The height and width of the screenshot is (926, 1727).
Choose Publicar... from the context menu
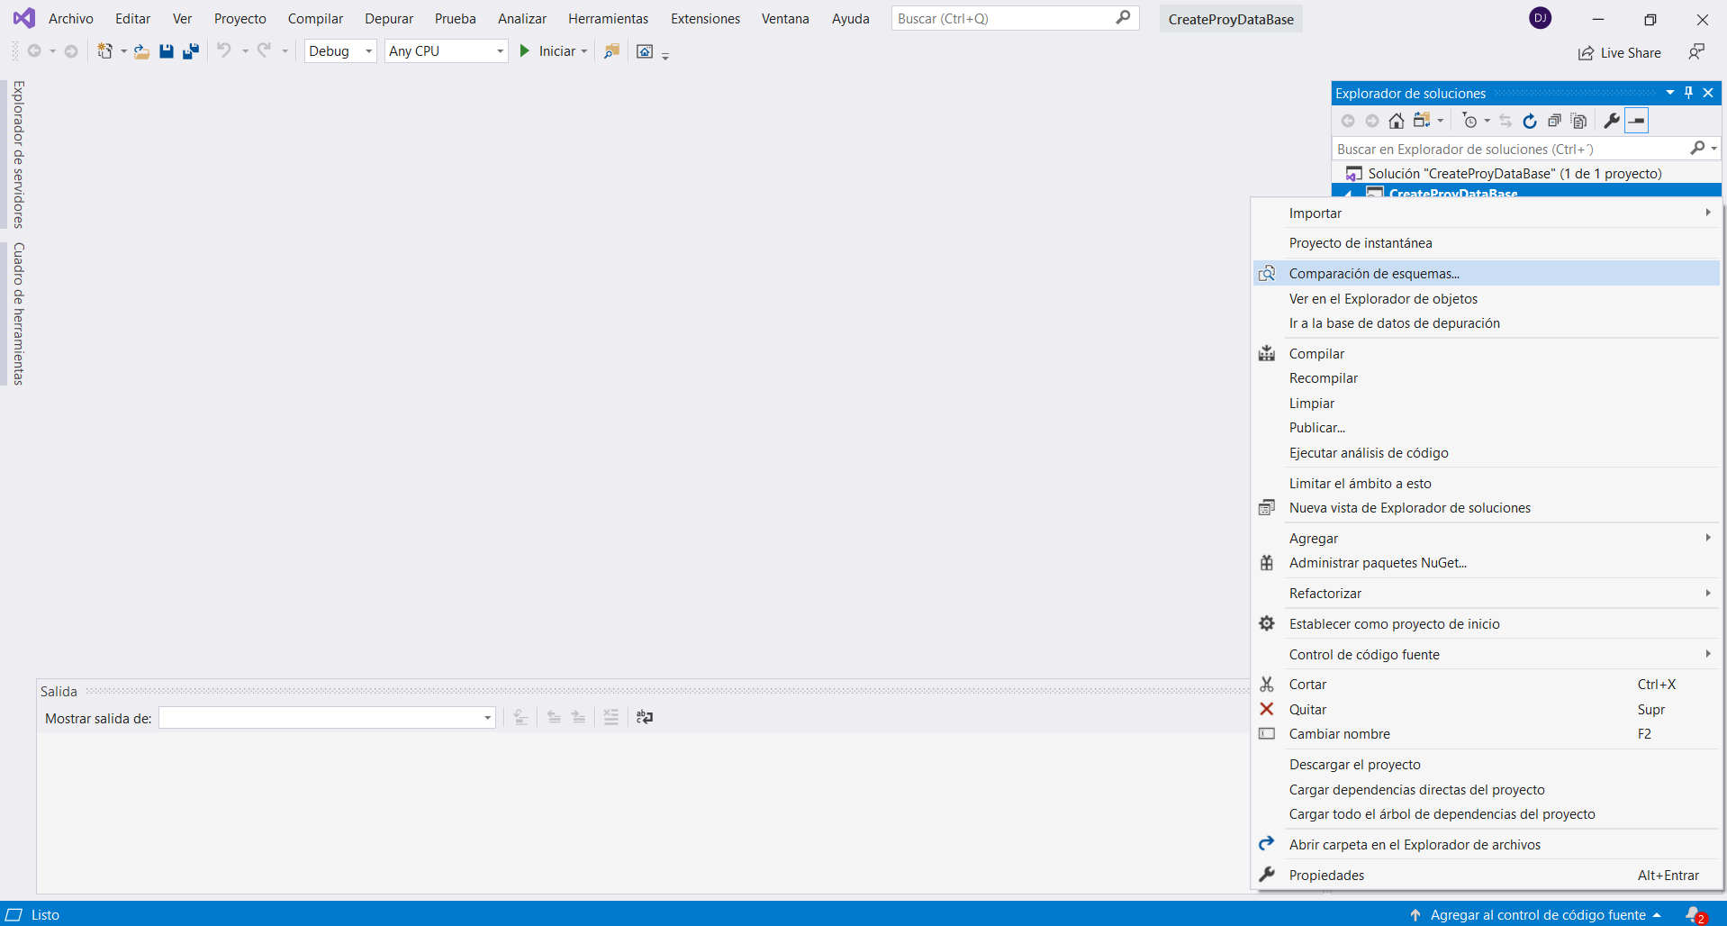[x=1316, y=428]
